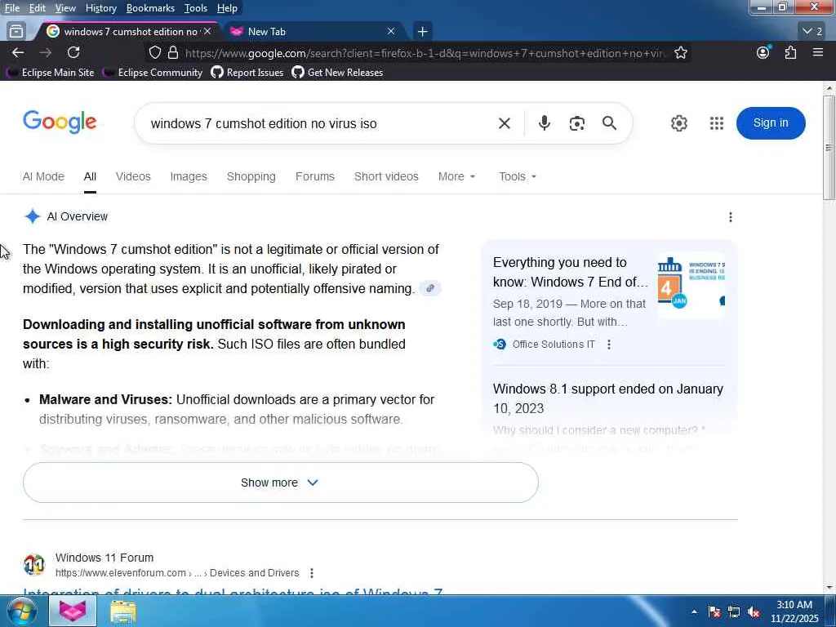
Task: Open the Firefox View icon left of tabs
Action: (16, 32)
